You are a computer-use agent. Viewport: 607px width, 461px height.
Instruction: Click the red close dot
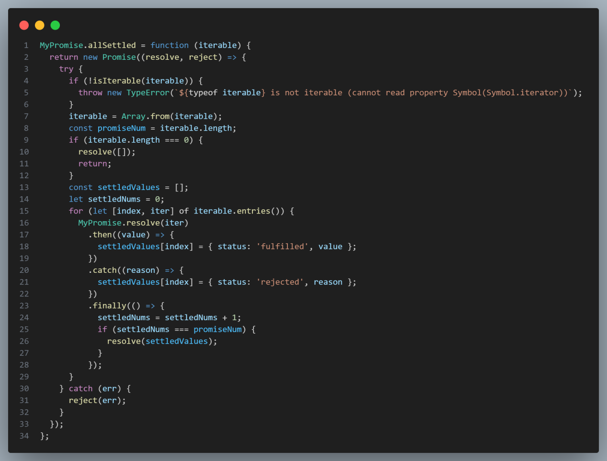coord(24,25)
